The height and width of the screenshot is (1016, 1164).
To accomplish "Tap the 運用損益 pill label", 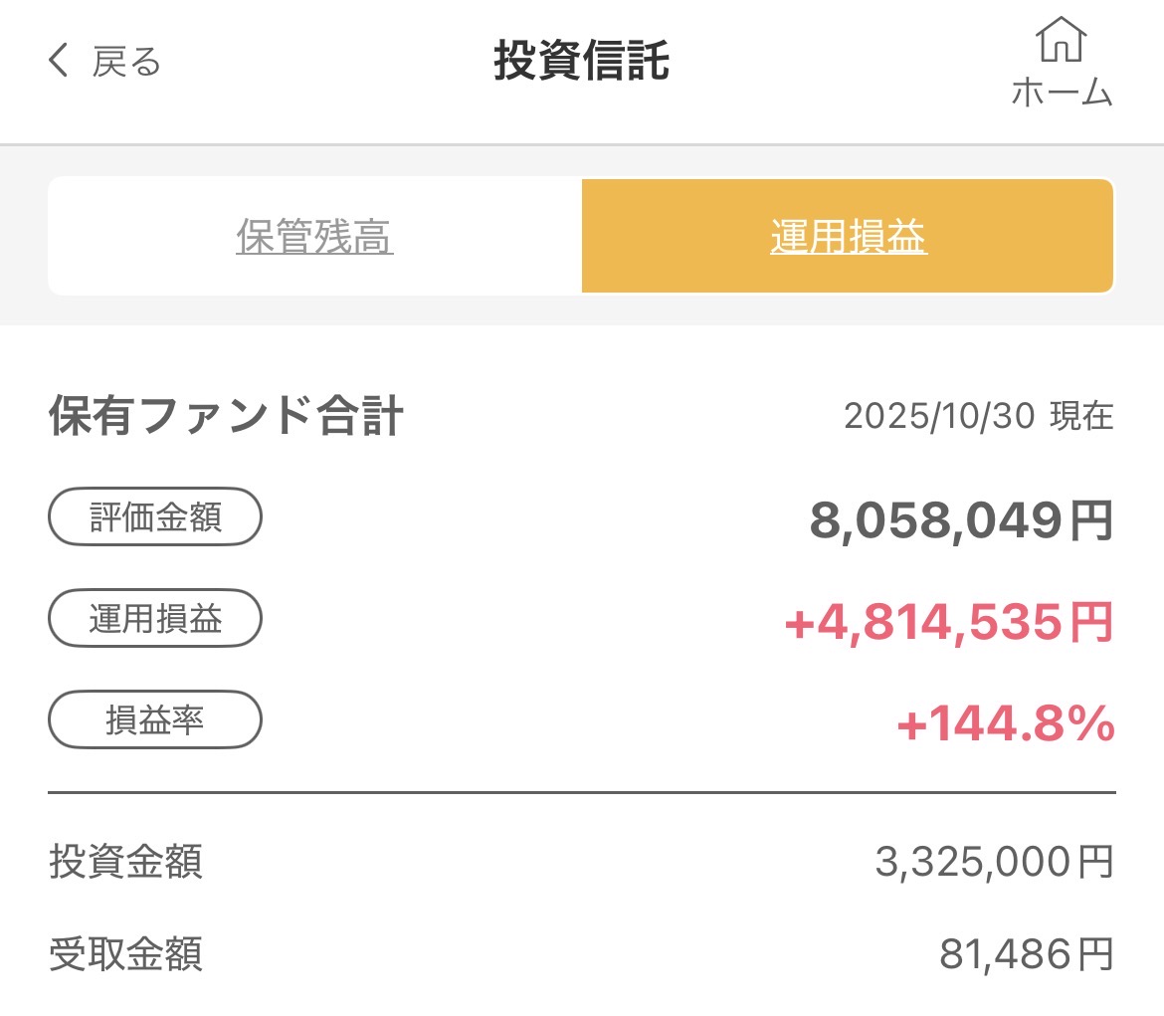I will 155,619.
